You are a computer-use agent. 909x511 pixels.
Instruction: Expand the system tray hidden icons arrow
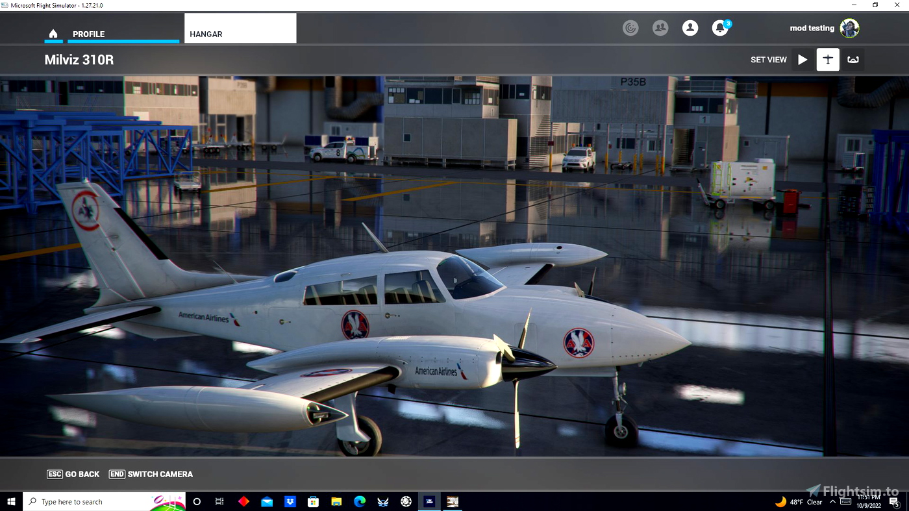click(832, 502)
